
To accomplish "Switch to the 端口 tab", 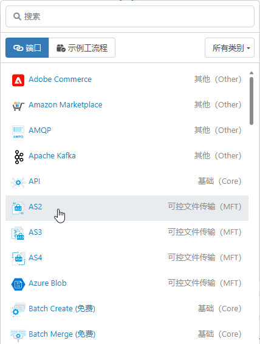I will [27, 48].
